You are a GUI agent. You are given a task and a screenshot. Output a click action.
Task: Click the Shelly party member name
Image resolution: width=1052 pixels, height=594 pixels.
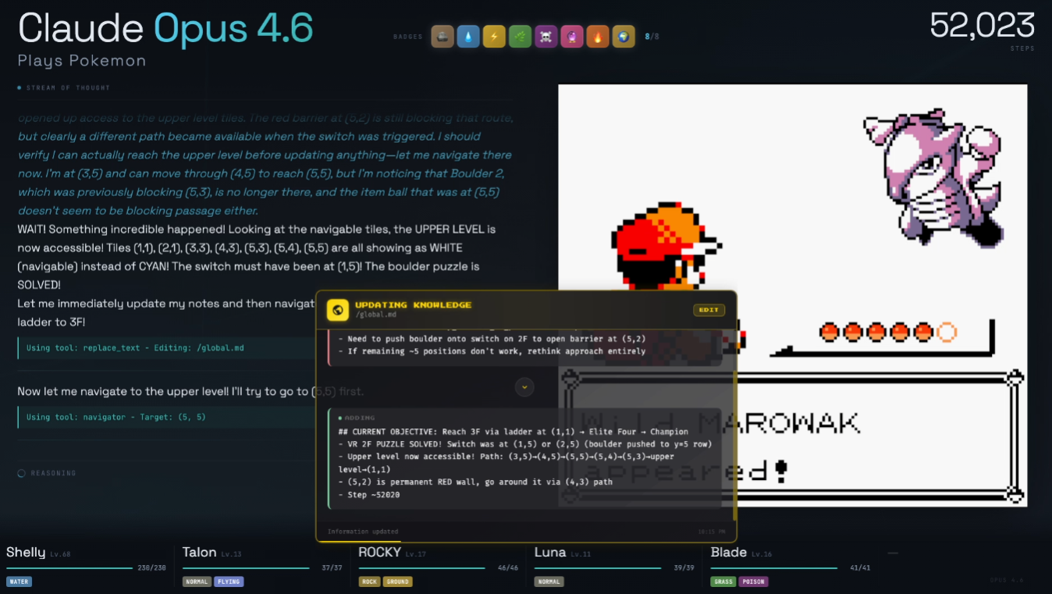pos(26,553)
